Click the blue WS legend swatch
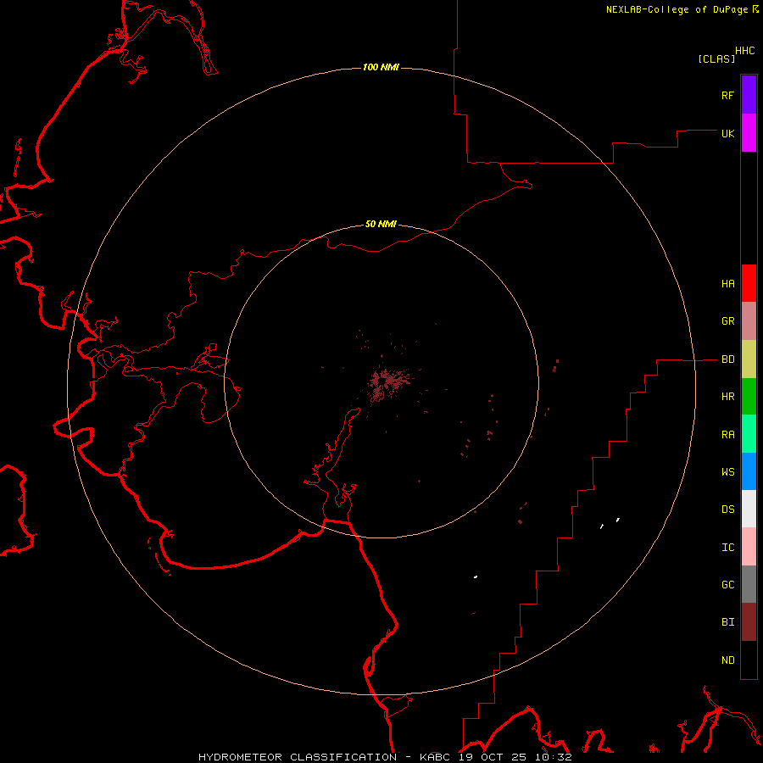 pos(749,471)
